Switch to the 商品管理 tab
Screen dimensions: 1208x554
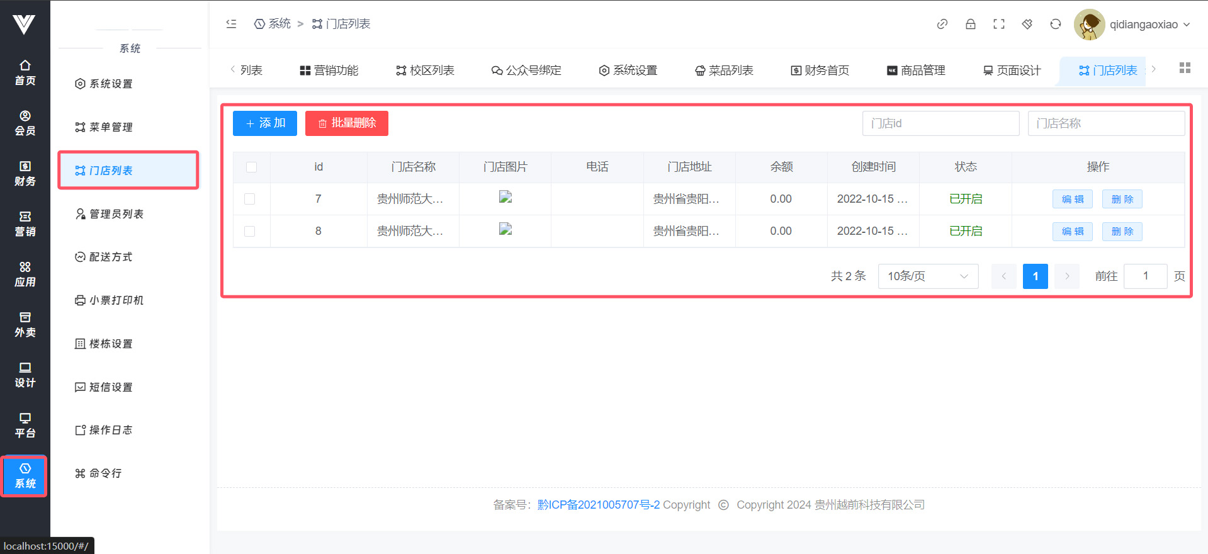pos(916,71)
